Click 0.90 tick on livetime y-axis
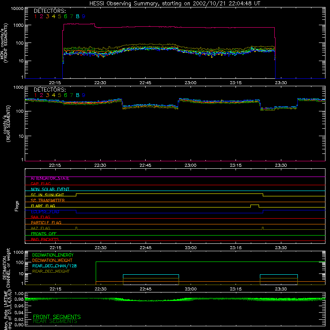The width and height of the screenshot is (330, 330). (x=19, y=325)
